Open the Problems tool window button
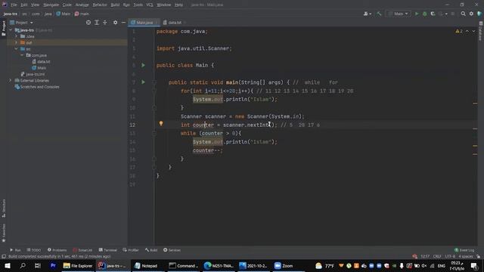 [57, 250]
